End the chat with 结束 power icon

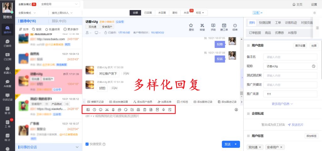235,26
